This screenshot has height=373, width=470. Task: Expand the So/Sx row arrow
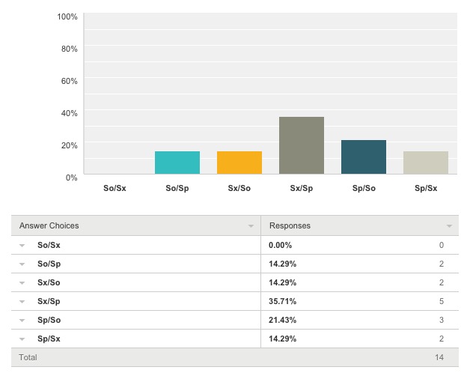tap(22, 246)
